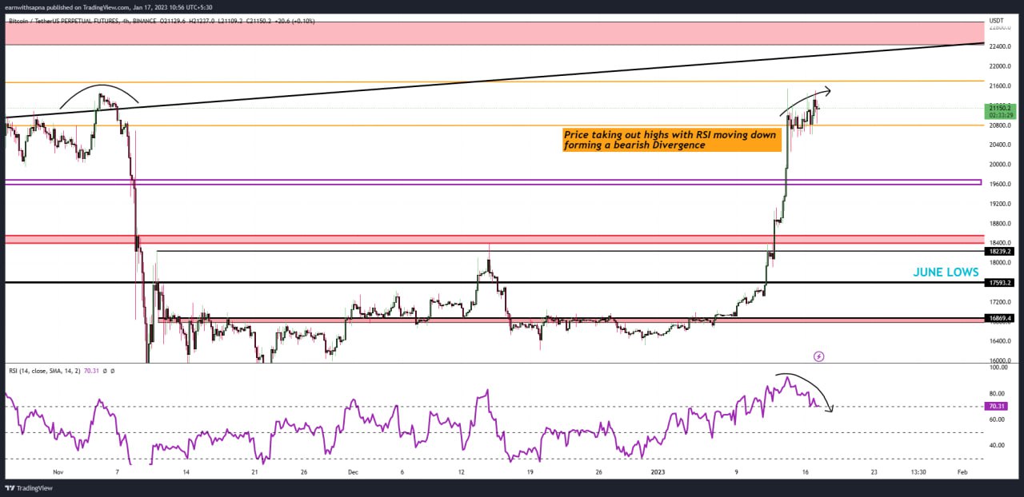Click the 19600.0 price axis label
This screenshot has width=1024, height=497.
[x=1000, y=184]
